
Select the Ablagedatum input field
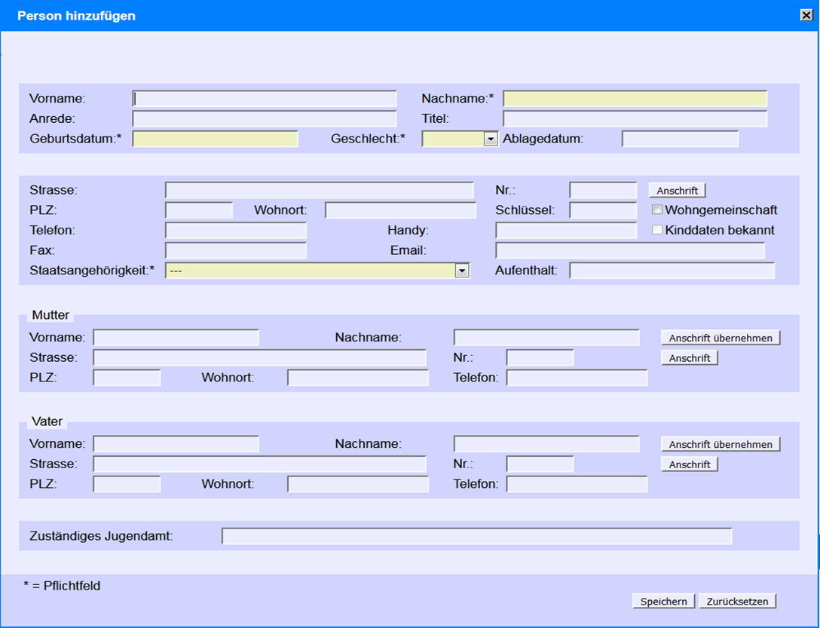click(680, 139)
